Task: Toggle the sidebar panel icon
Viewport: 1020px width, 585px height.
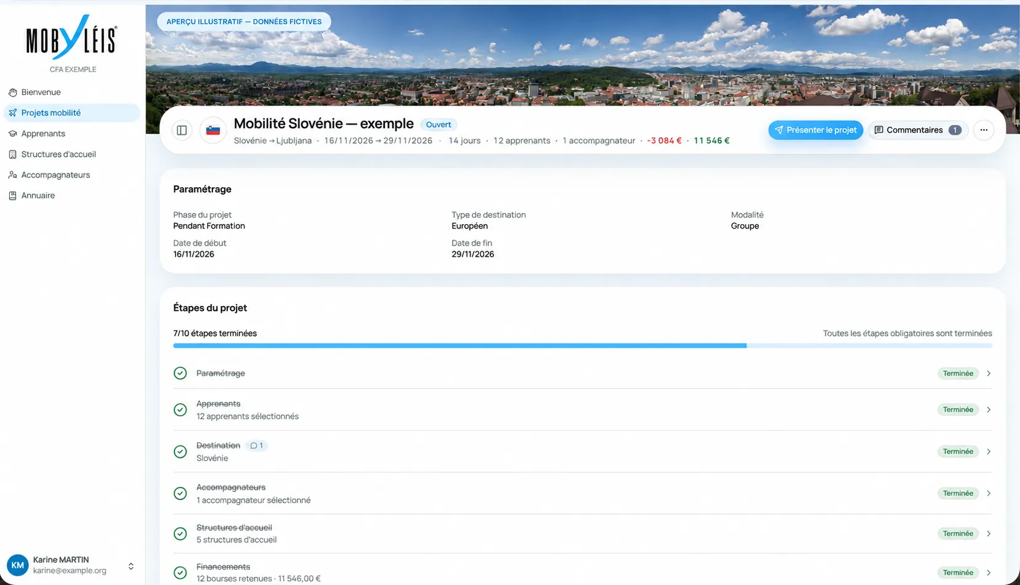Action: (x=182, y=131)
